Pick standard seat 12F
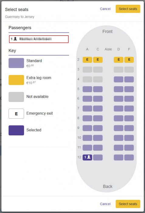Screen dimensions: 145x213 (x=129, y=157)
